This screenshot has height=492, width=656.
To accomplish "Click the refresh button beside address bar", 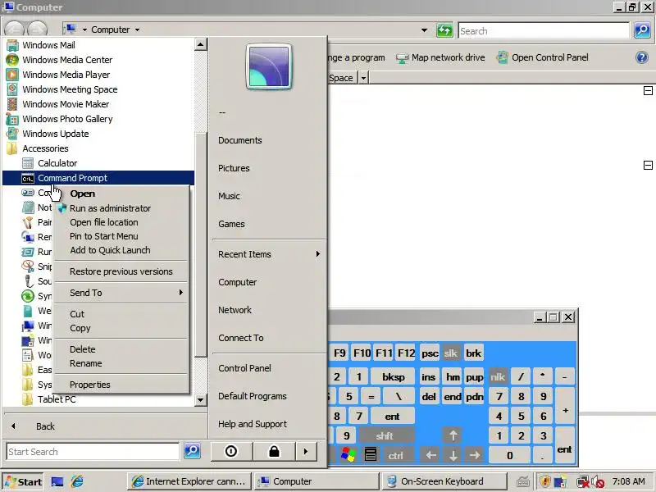I will [x=444, y=30].
